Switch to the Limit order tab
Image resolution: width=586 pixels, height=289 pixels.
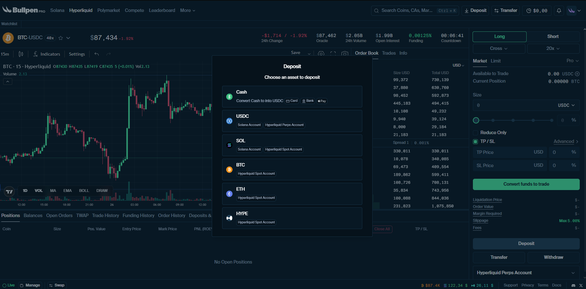tap(496, 61)
